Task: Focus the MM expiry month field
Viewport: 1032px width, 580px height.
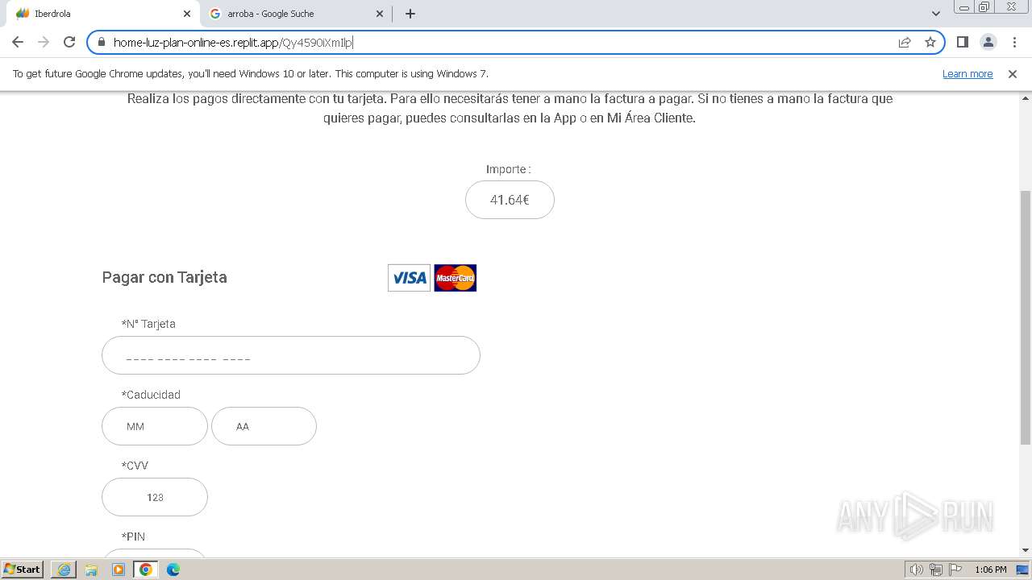Action: (155, 426)
